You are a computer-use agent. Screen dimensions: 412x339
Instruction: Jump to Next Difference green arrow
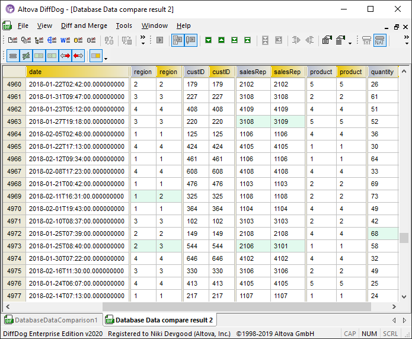pos(208,40)
